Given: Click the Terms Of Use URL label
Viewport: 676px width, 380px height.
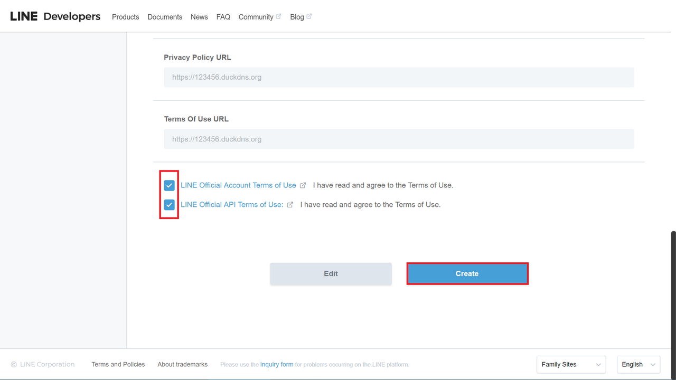Looking at the screenshot, I should pos(196,119).
